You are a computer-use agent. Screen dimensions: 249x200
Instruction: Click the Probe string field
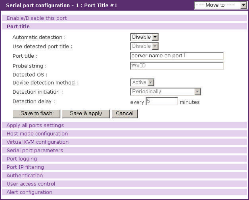[177, 66]
